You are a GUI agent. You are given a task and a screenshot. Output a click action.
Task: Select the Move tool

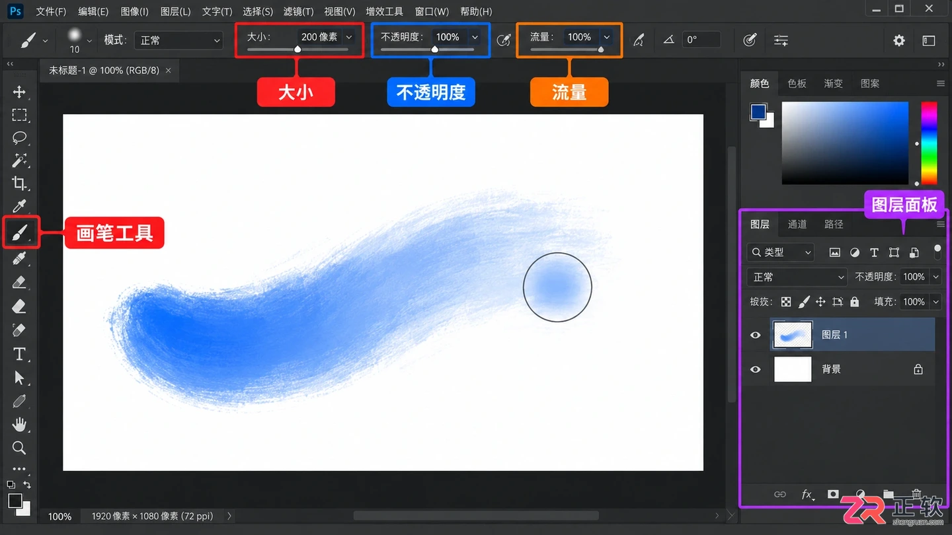(x=19, y=92)
